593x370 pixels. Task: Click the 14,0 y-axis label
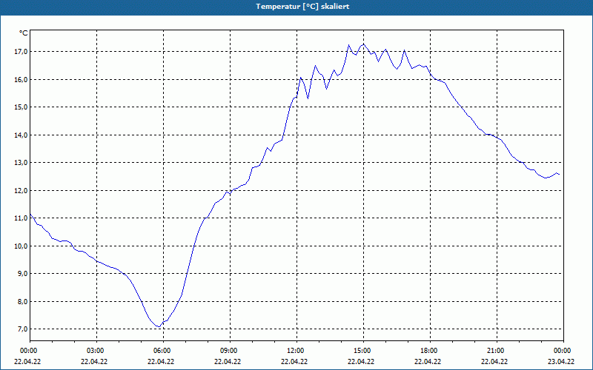21,135
